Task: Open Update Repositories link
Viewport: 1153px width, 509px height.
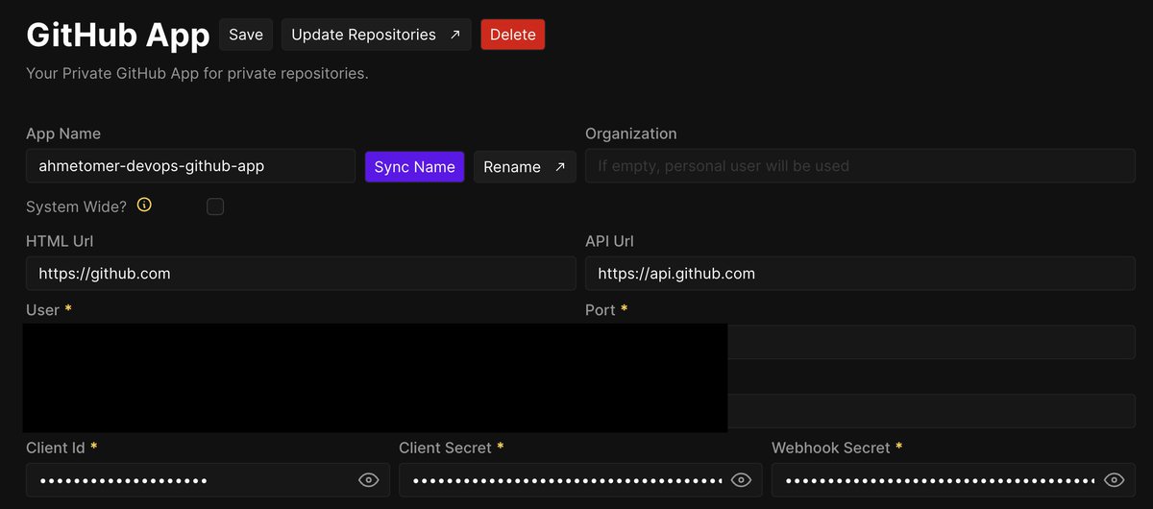Action: pyautogui.click(x=376, y=35)
